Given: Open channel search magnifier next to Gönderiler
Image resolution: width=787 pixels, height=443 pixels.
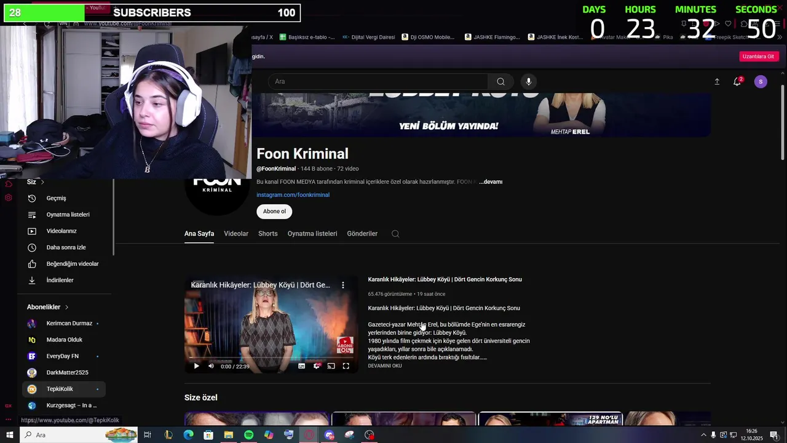Looking at the screenshot, I should click(x=395, y=234).
